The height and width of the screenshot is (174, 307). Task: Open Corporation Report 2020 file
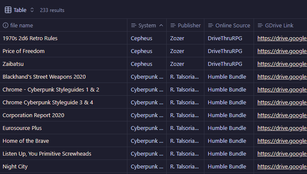coord(33,115)
